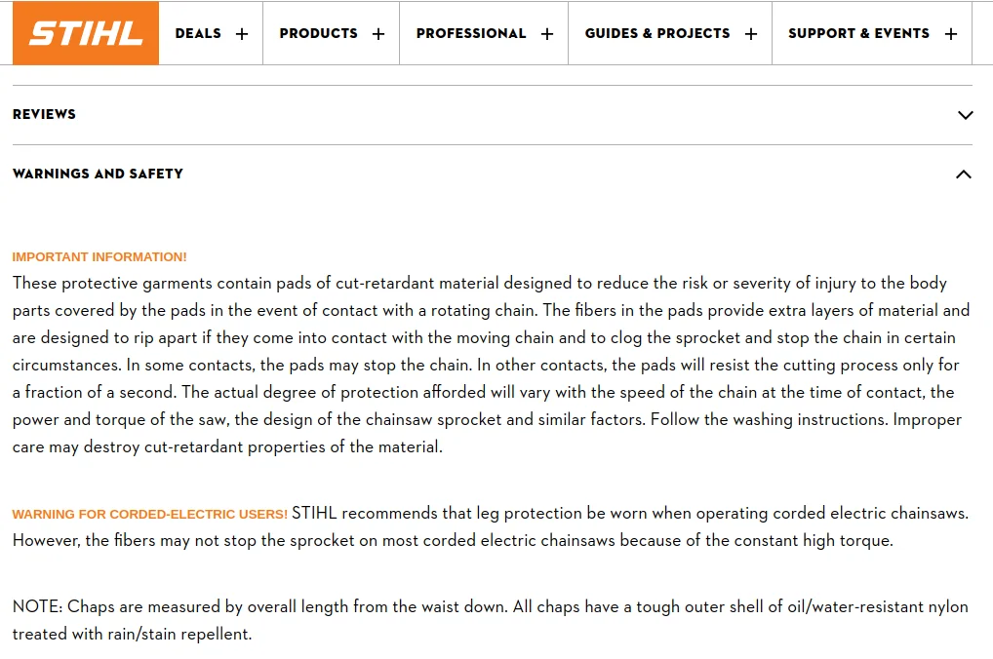Image resolution: width=993 pixels, height=659 pixels.
Task: Collapse Warnings and Safety with chevron
Action: pos(963,174)
